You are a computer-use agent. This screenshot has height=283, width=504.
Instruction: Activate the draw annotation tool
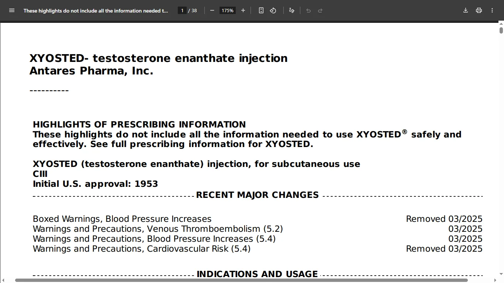pos(291,10)
